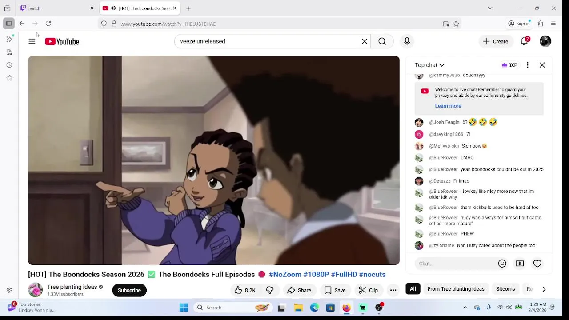
Task: Open Microsoft Edge from taskbar
Action: (x=314, y=308)
